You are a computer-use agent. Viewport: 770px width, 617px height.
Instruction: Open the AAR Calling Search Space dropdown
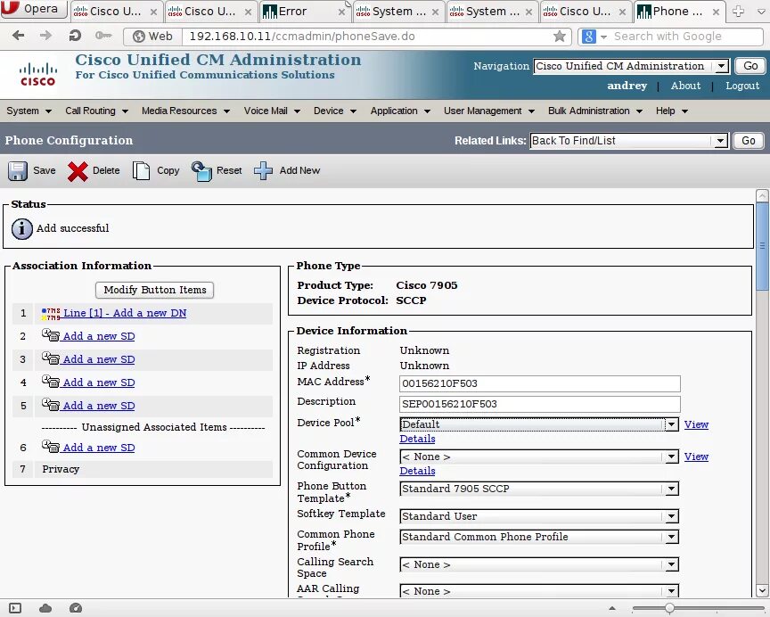tap(538, 591)
